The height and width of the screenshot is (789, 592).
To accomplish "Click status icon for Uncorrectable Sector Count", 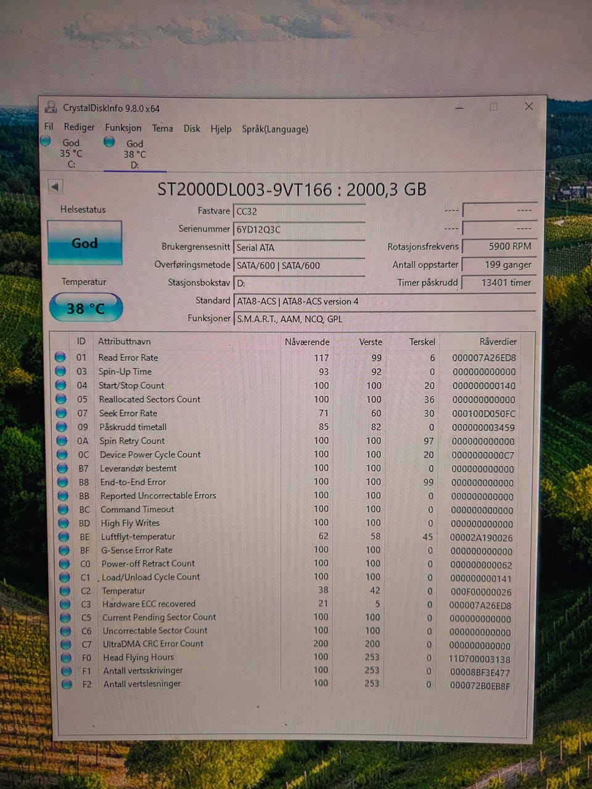I will [x=66, y=631].
